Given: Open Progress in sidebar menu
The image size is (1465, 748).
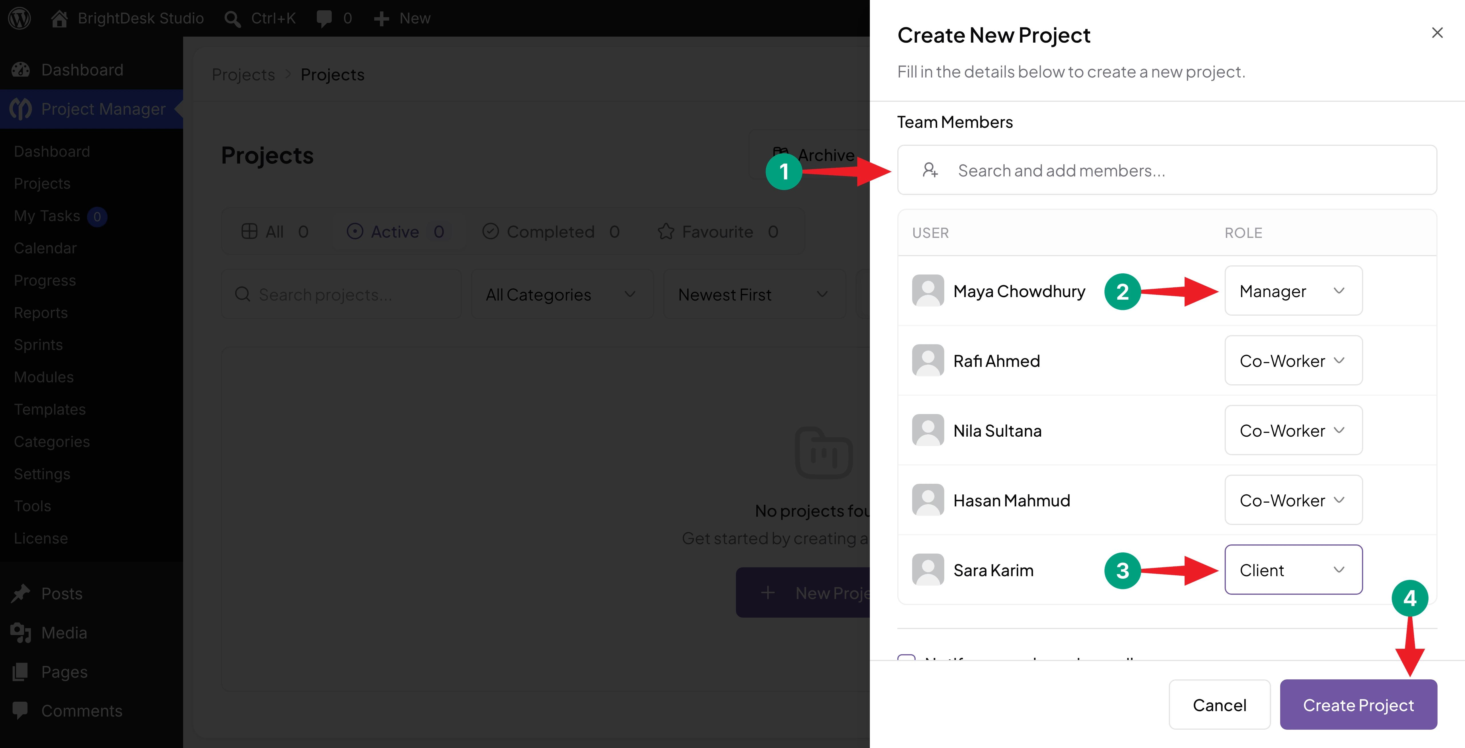Looking at the screenshot, I should click(44, 280).
